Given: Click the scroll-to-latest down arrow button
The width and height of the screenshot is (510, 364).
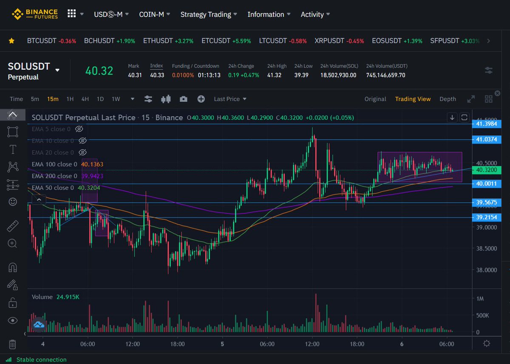Looking at the screenshot, I should tap(452, 117).
